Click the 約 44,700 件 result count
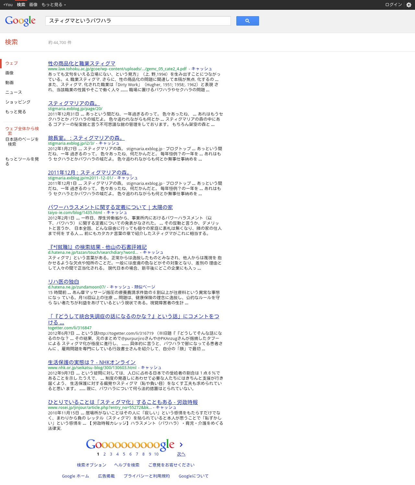Screen dimensions: 415x485 (x=60, y=42)
